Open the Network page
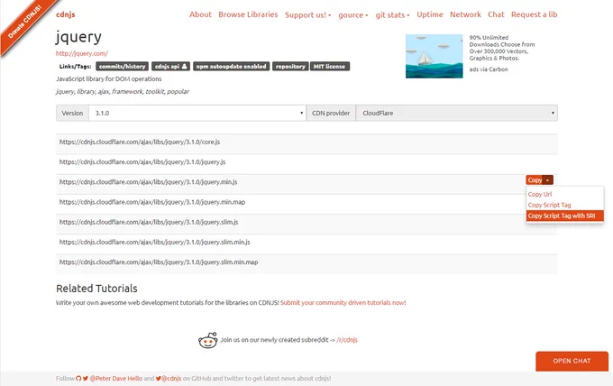This screenshot has height=386, width=613. 465,14
